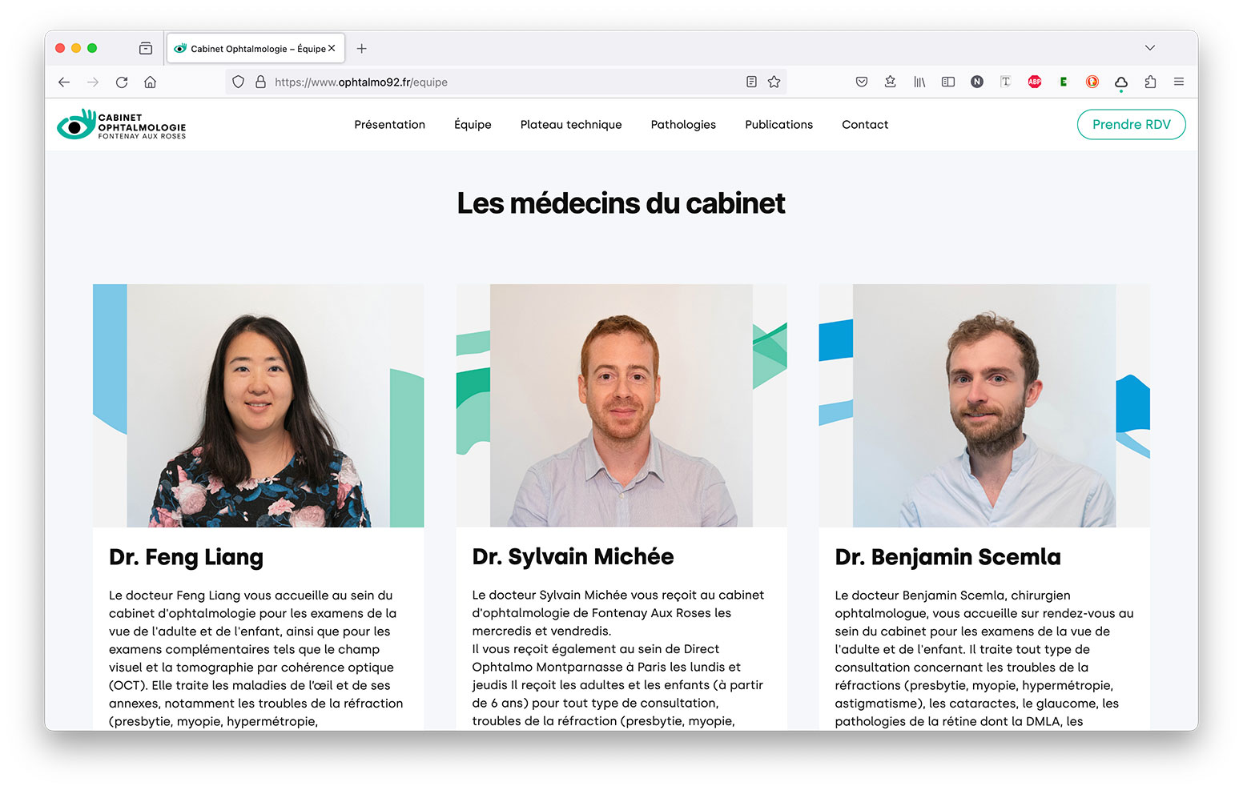The height and width of the screenshot is (790, 1243).
Task: Click Dr. Sylvain Michée's photo
Action: (x=621, y=406)
